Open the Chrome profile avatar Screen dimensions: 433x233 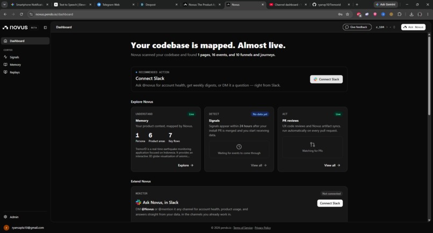point(420,15)
